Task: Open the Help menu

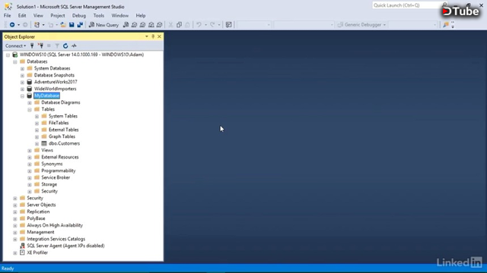Action: [x=141, y=15]
